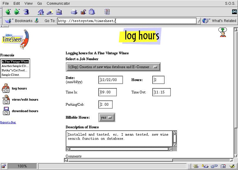
Task: Click the Parking/Cab input field
Action: tap(105, 105)
